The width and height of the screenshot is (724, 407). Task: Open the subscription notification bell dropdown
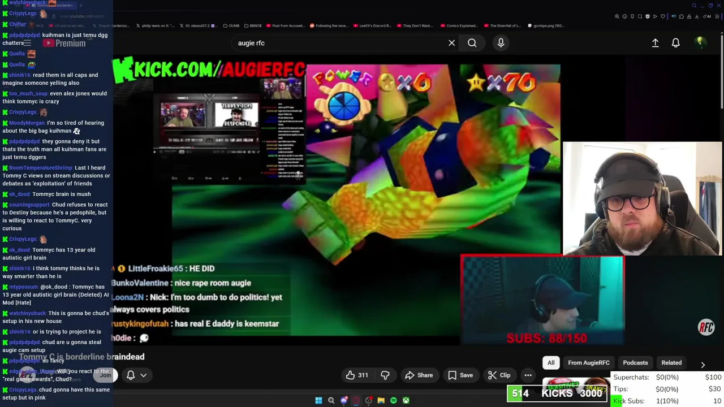[136, 375]
